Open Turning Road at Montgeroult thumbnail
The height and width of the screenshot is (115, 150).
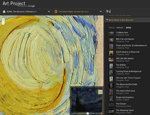click(111, 72)
